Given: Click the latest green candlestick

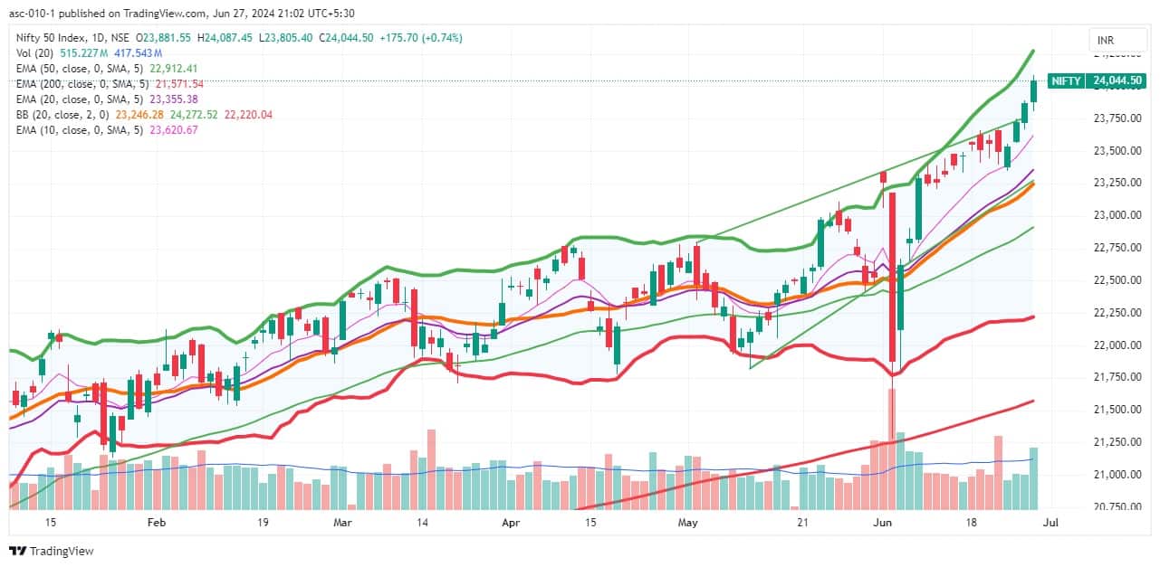Looking at the screenshot, I should (1033, 91).
